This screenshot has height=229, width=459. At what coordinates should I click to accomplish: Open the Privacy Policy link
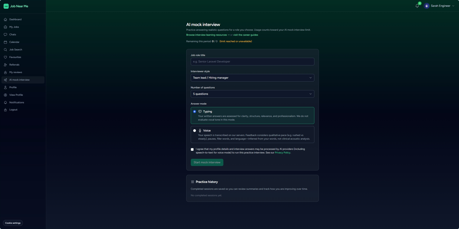(x=283, y=153)
